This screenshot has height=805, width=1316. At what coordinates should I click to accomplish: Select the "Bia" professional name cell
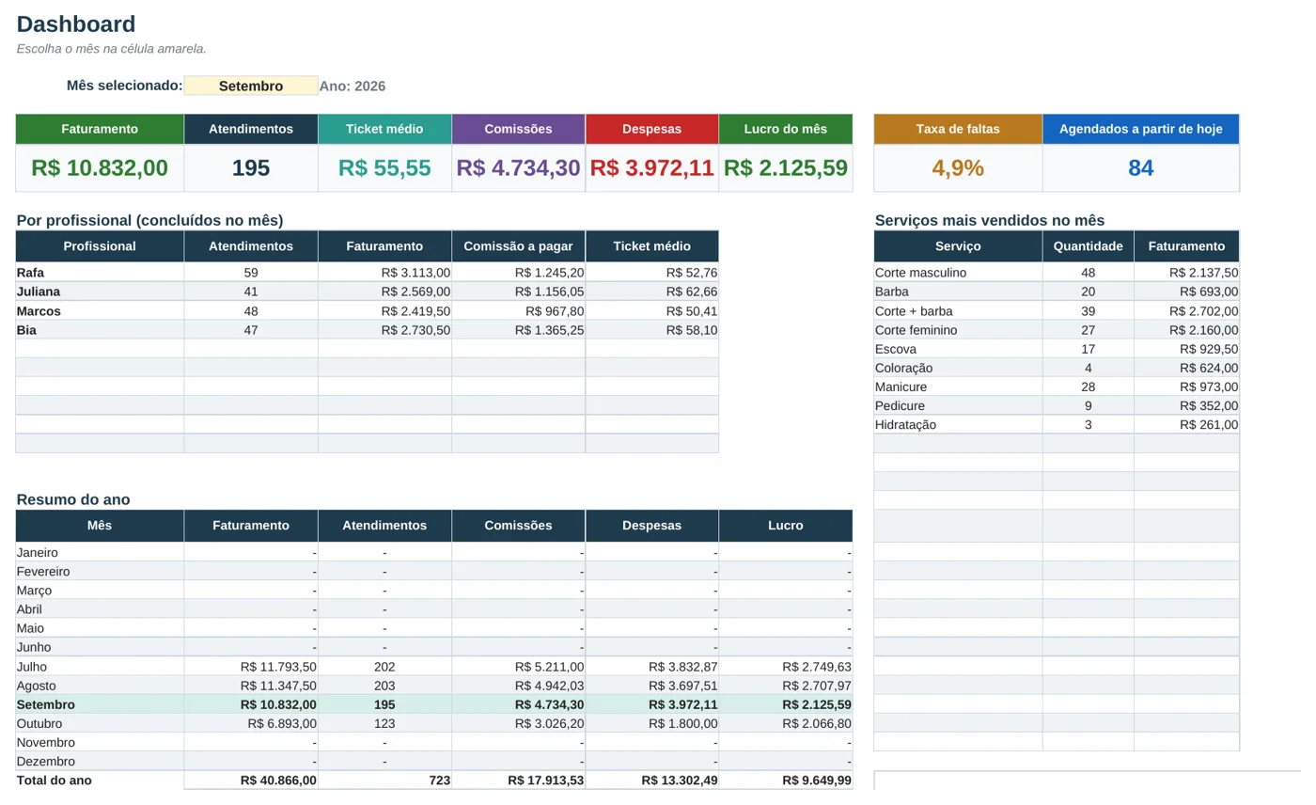pos(100,330)
